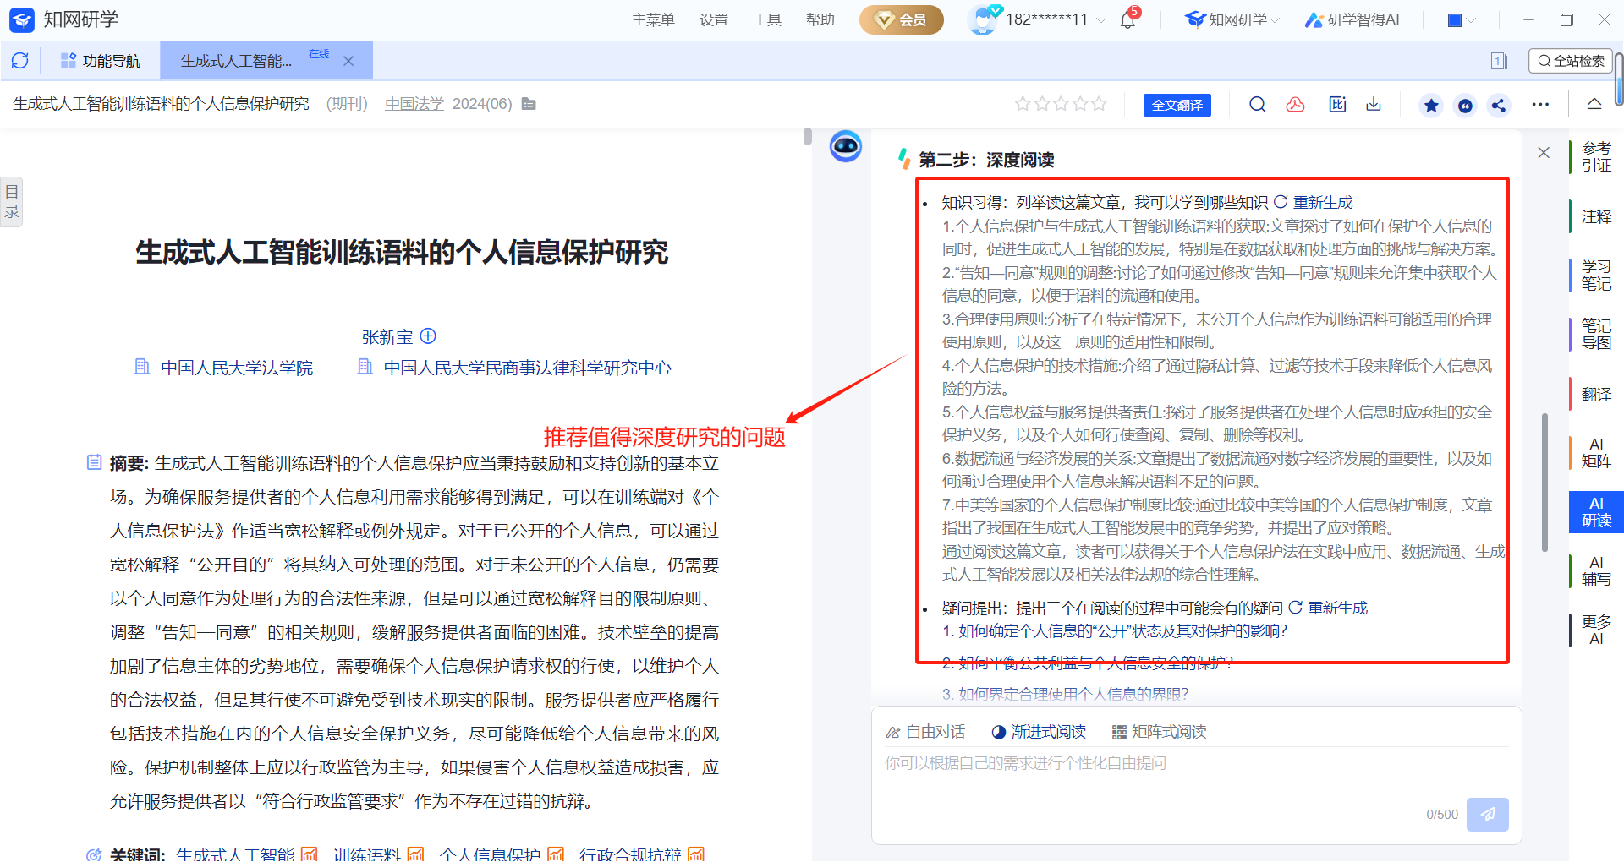Select the 矩阵式阅读 mode
The width and height of the screenshot is (1624, 862).
point(1160,732)
